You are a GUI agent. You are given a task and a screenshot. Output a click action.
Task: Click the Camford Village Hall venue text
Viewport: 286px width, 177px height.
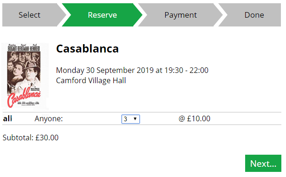91,80
